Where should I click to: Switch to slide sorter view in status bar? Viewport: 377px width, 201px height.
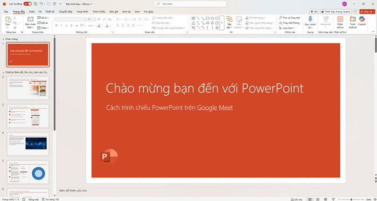318,199
